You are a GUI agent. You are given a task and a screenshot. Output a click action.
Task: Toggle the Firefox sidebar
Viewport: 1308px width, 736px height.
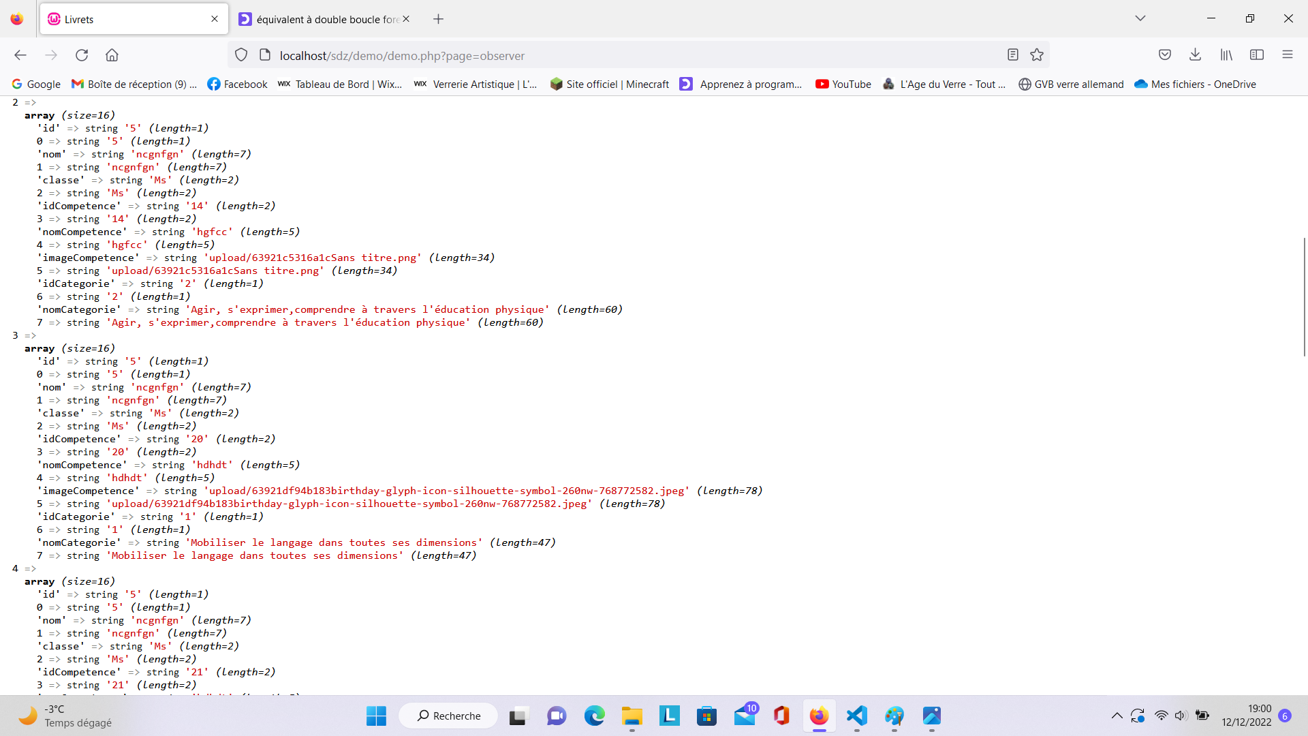tap(1257, 55)
